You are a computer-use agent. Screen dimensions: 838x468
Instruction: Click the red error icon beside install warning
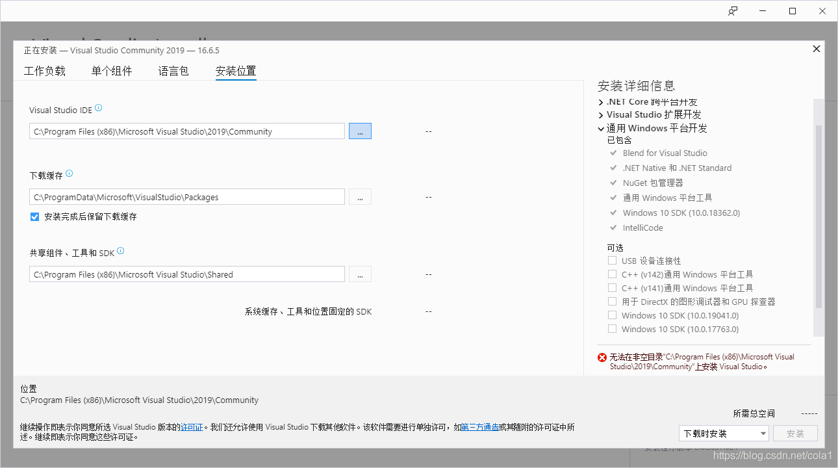tap(602, 357)
